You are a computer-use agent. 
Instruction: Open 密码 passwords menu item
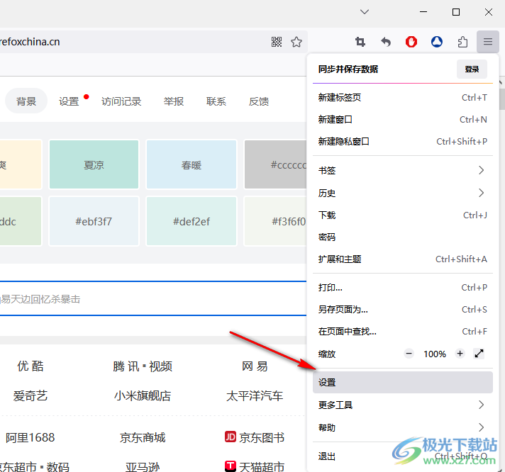point(403,237)
